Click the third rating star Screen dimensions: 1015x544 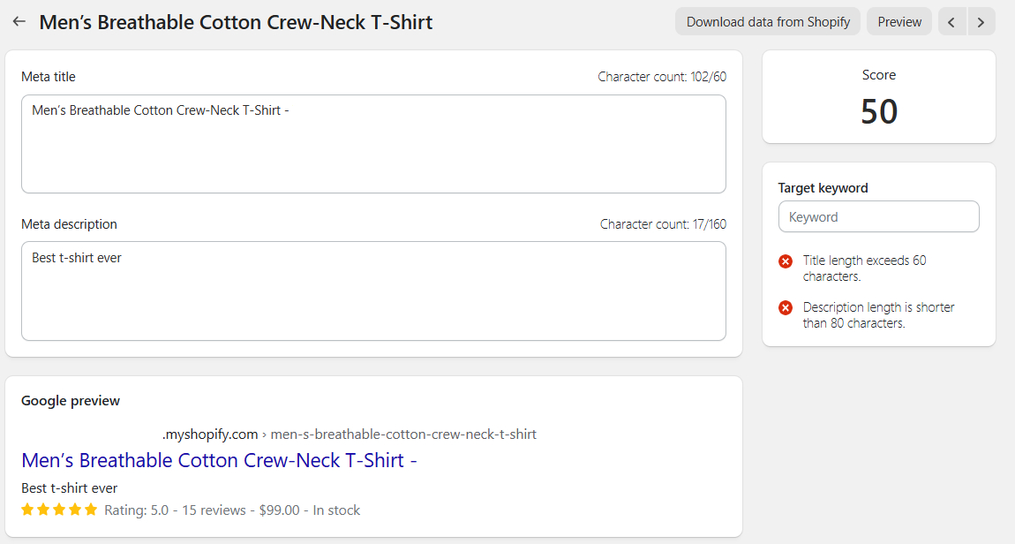(59, 510)
